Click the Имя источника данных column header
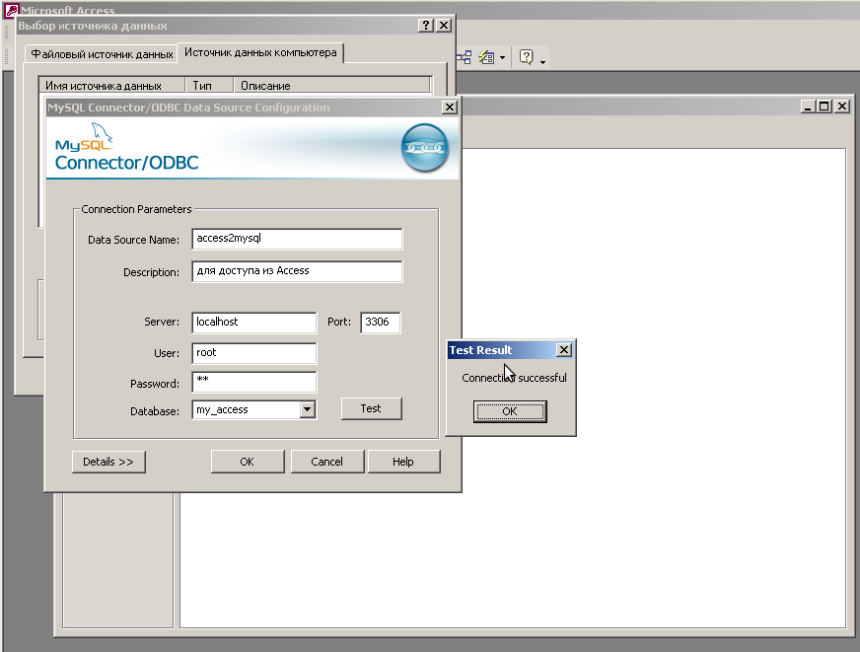860x652 pixels. (111, 86)
